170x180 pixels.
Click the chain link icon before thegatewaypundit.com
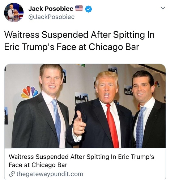tap(12, 174)
